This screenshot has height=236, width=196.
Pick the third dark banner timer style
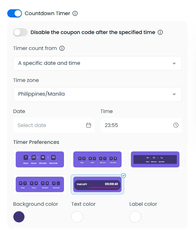155,159
